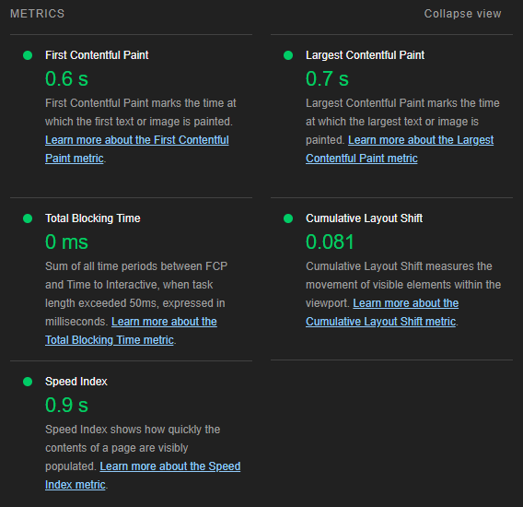
Task: Select the 0.7 s value
Action: tap(327, 79)
